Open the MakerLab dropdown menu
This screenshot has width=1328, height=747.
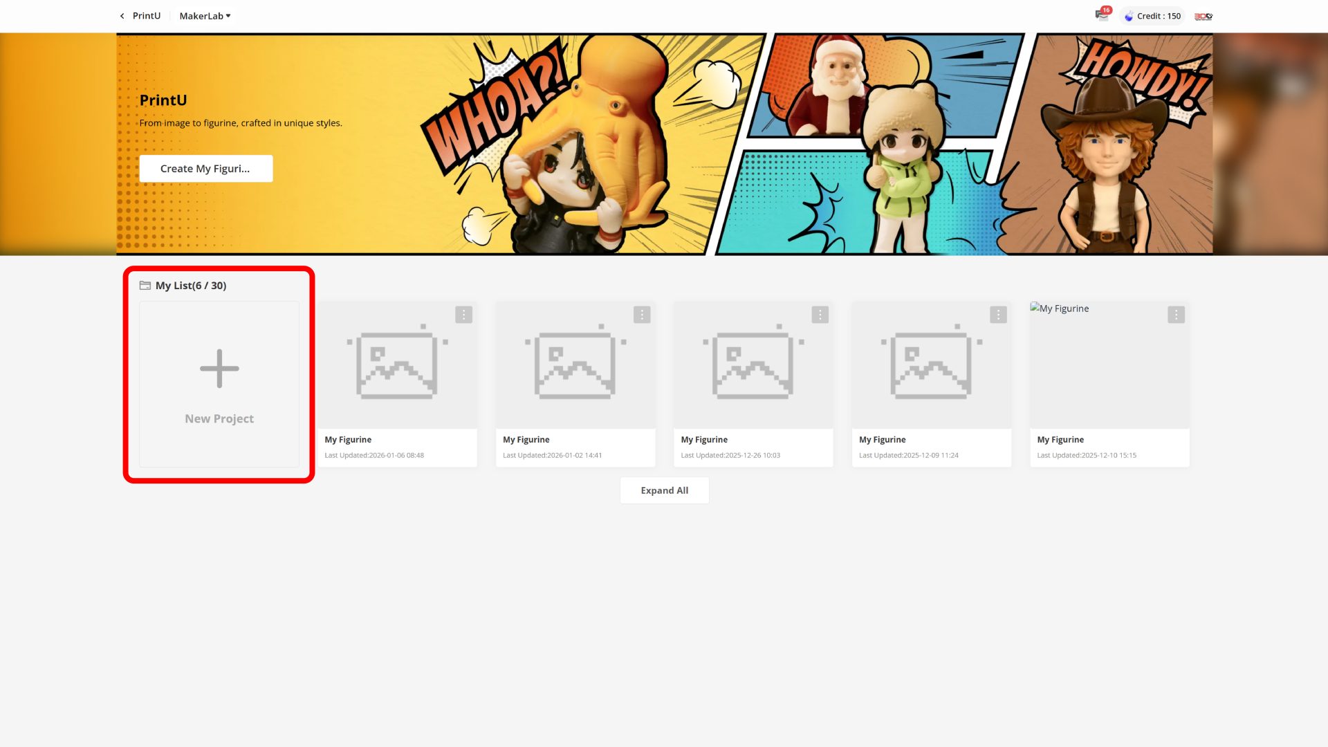(205, 16)
